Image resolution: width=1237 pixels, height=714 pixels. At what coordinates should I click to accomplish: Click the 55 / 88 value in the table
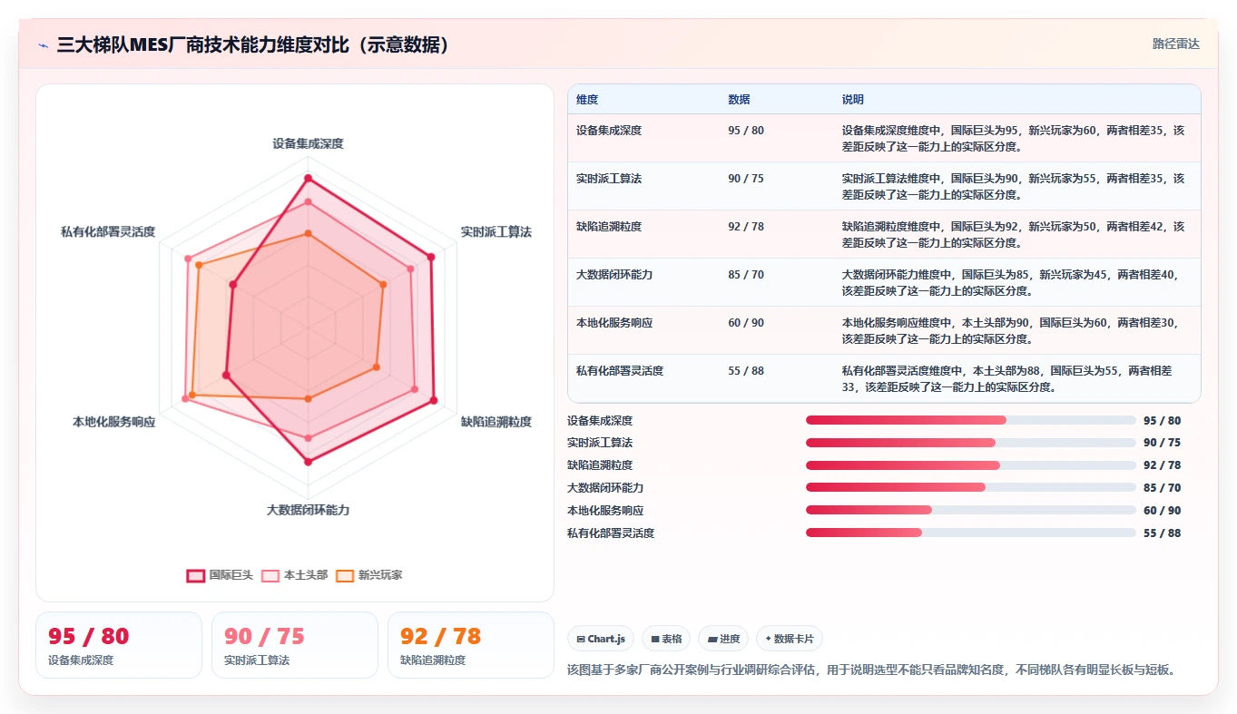[x=746, y=371]
